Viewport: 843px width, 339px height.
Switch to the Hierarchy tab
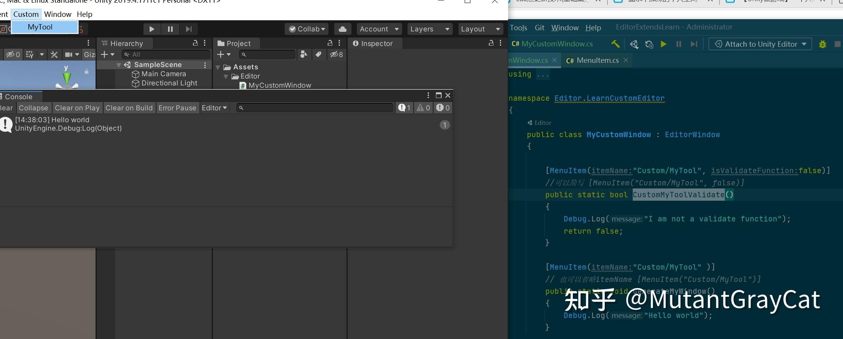click(125, 44)
